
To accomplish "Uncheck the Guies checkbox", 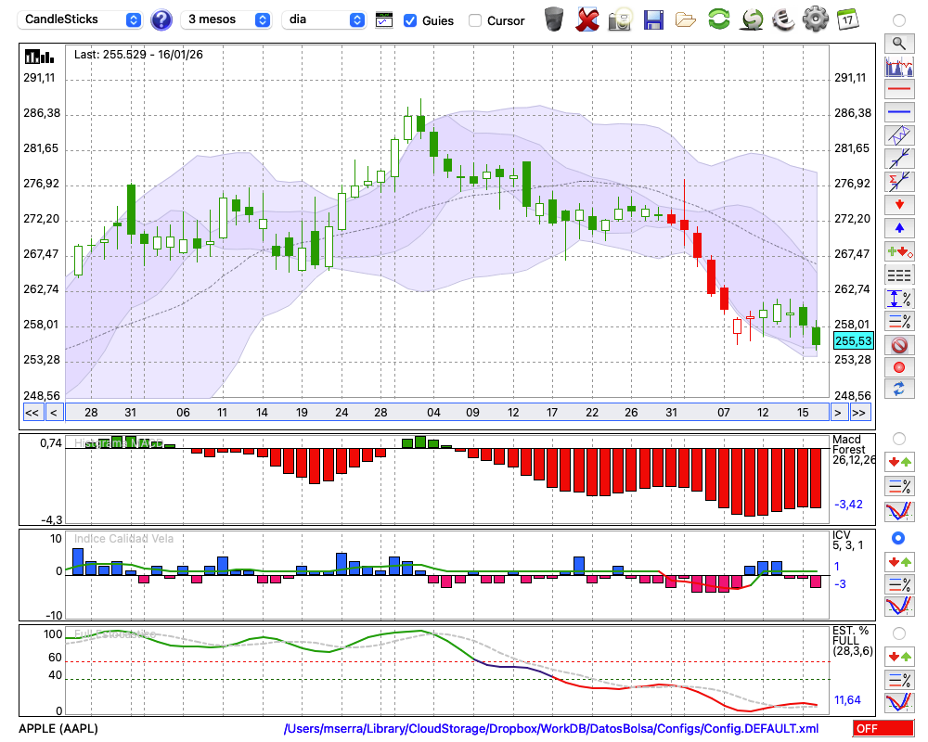I will coord(410,20).
